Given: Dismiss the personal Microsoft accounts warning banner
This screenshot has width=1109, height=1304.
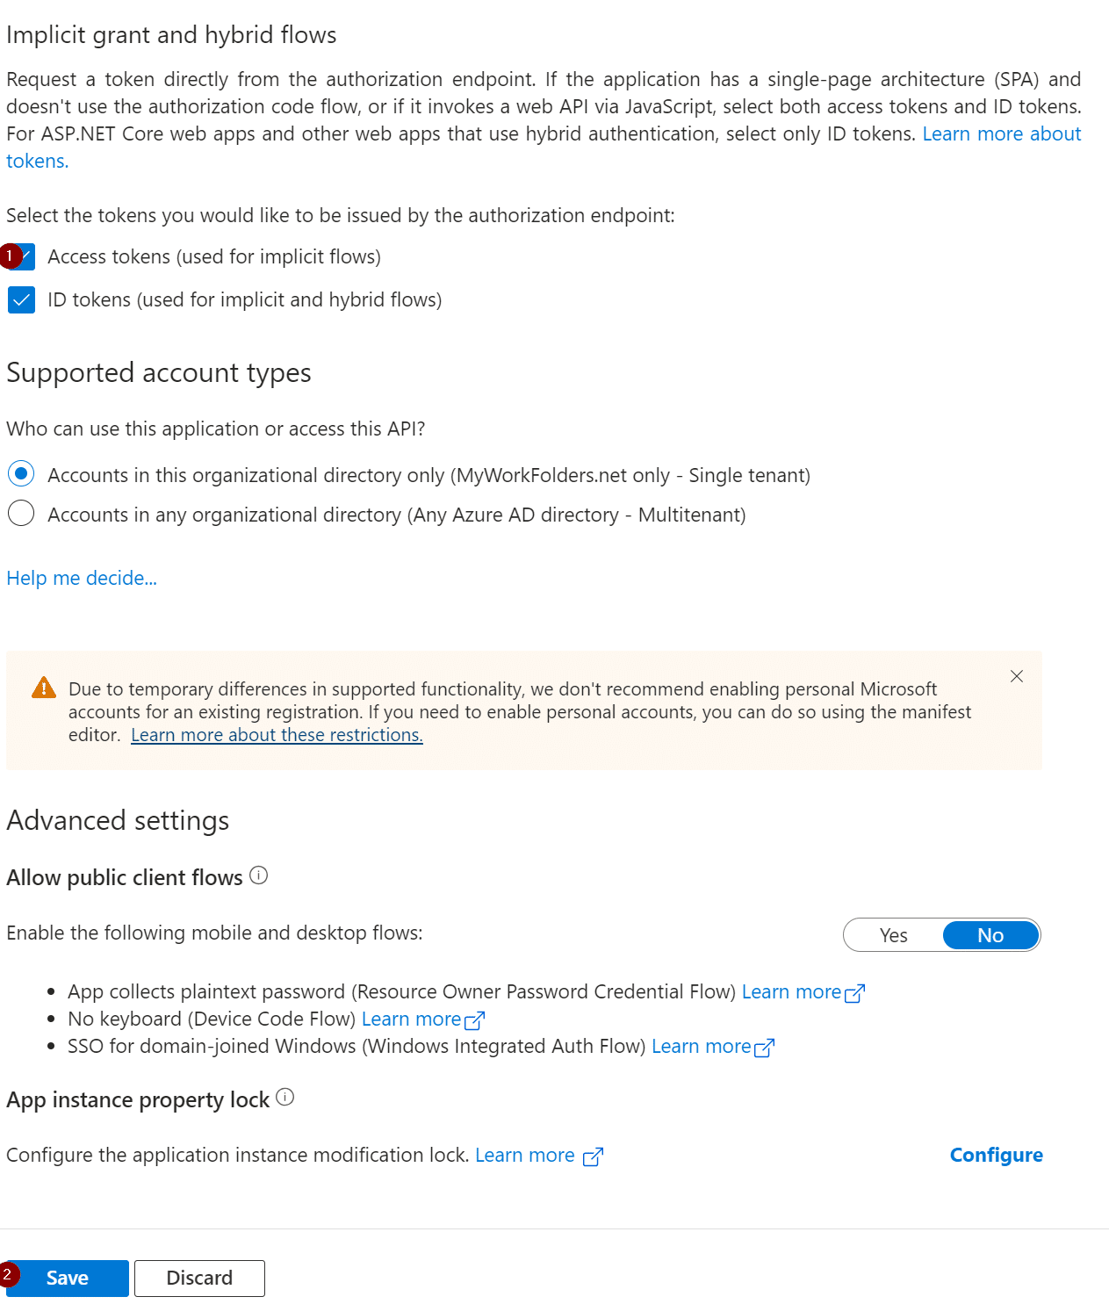Looking at the screenshot, I should pos(1016,676).
